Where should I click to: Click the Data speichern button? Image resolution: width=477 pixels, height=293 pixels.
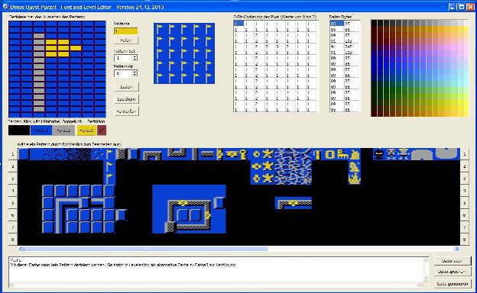click(x=453, y=272)
